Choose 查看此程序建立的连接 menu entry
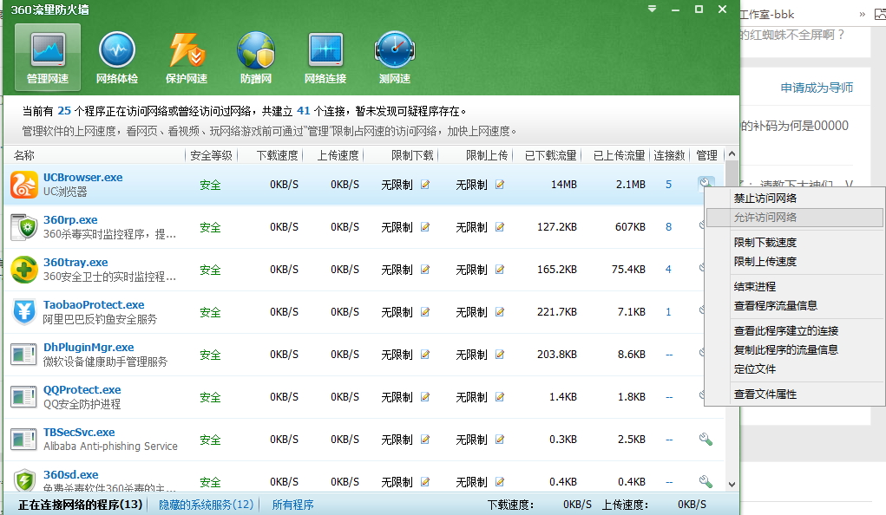The width and height of the screenshot is (886, 515). coord(795,330)
